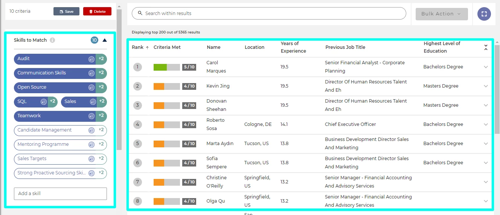This screenshot has height=215, width=500.
Task: Click the importance icon on the SQL chip
Action: [x=43, y=102]
